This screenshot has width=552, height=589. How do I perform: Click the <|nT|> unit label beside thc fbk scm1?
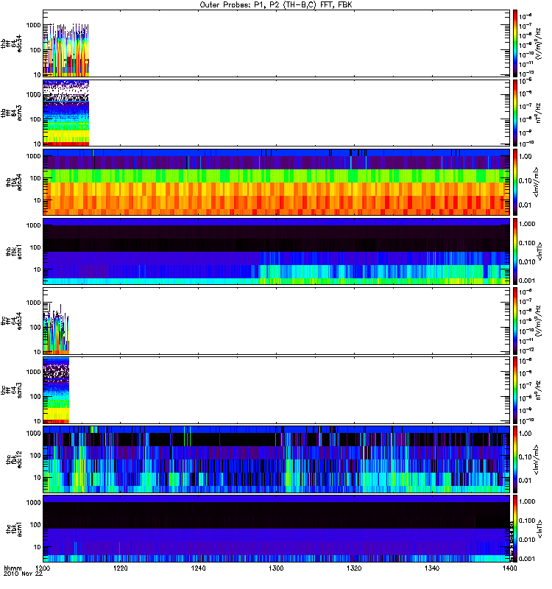click(x=540, y=529)
